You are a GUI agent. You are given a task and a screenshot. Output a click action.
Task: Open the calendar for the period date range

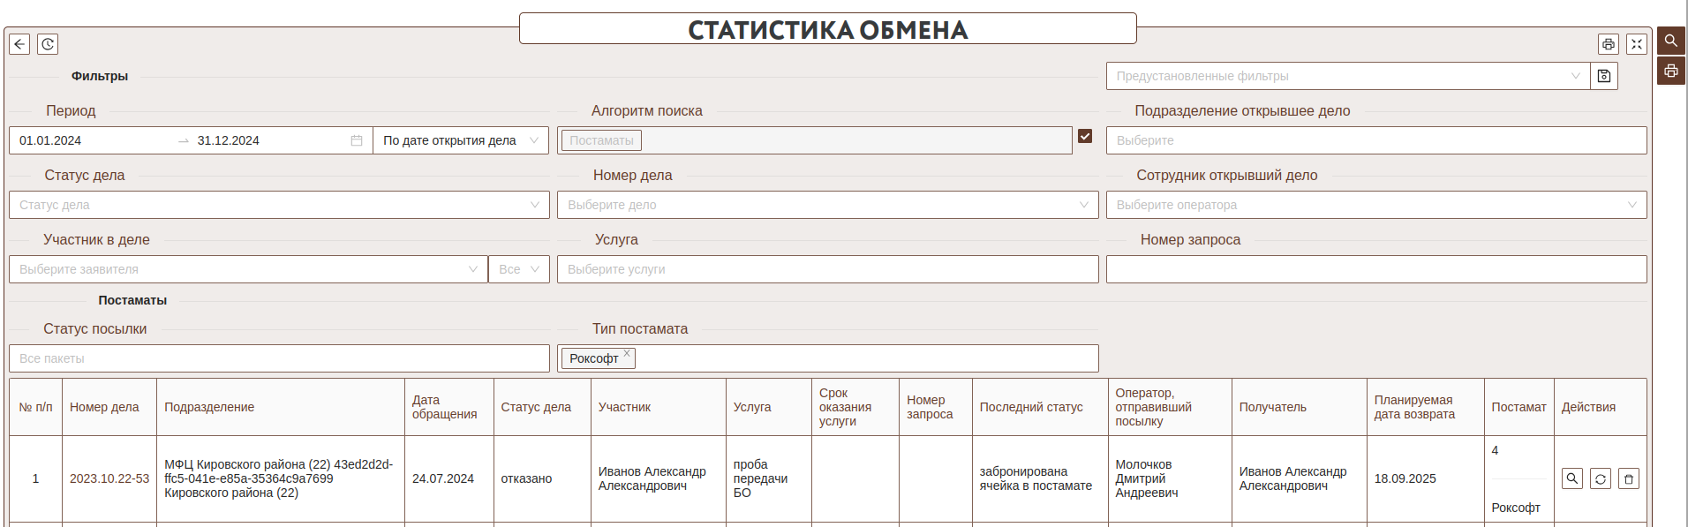point(357,140)
